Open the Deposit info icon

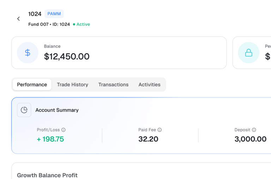[x=254, y=130]
